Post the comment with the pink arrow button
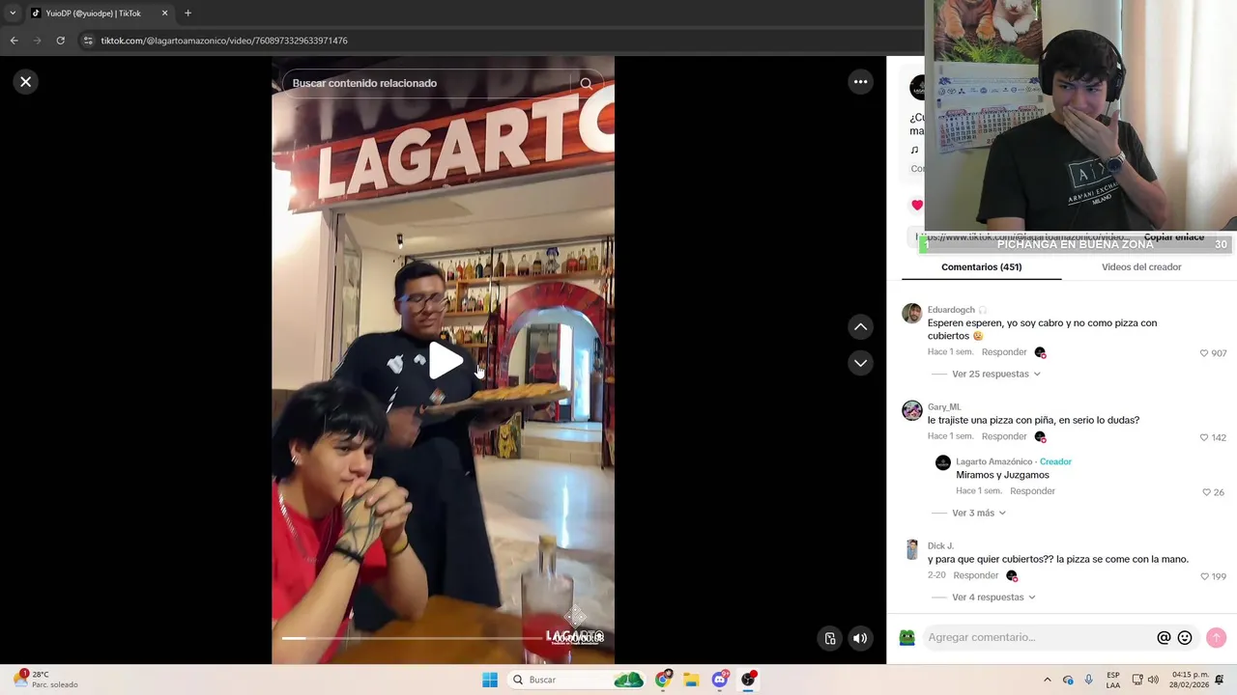The width and height of the screenshot is (1237, 695). coord(1216,637)
